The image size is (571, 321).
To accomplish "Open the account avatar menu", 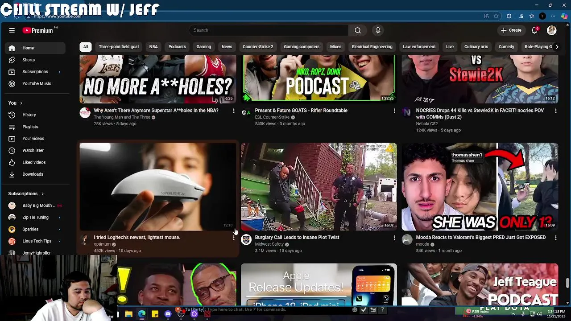I will coord(552,30).
